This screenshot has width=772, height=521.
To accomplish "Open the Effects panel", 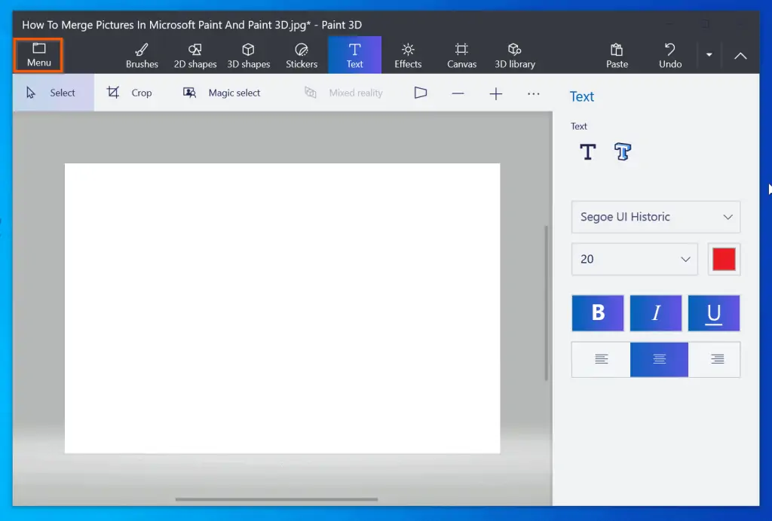I will pyautogui.click(x=408, y=55).
